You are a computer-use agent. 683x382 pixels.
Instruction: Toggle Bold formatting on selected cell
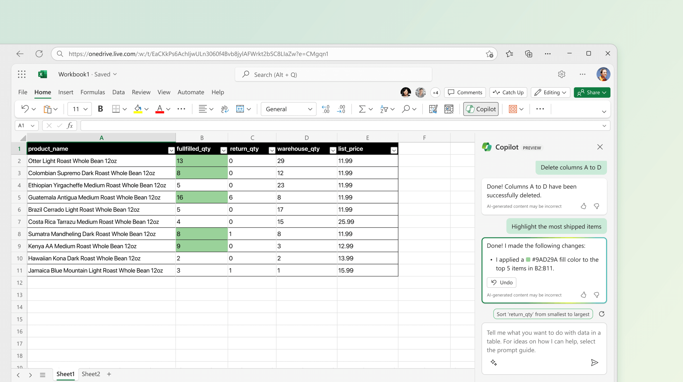[x=100, y=109]
